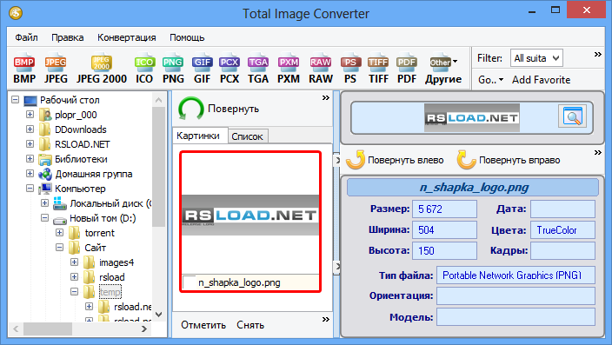Expand the Домашняя группа node
The width and height of the screenshot is (612, 345).
(x=30, y=173)
